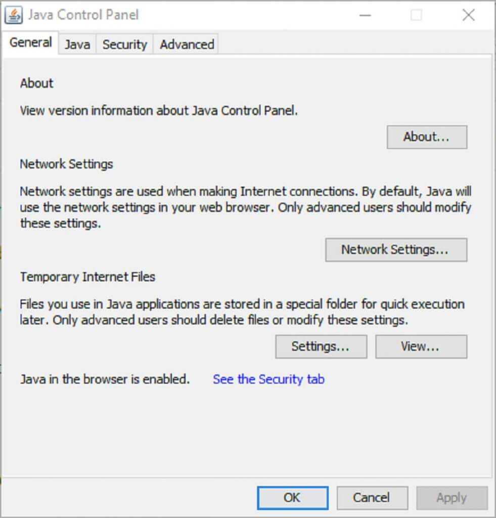Confirm with the OK button
The height and width of the screenshot is (518, 496).
(292, 498)
